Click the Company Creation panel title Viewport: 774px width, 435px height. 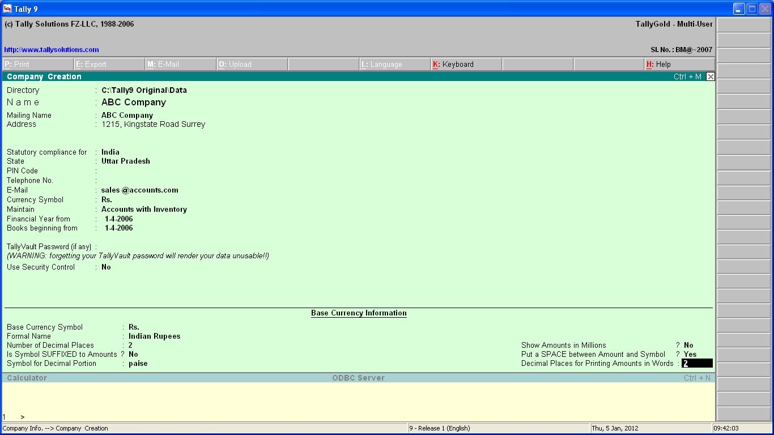(44, 76)
